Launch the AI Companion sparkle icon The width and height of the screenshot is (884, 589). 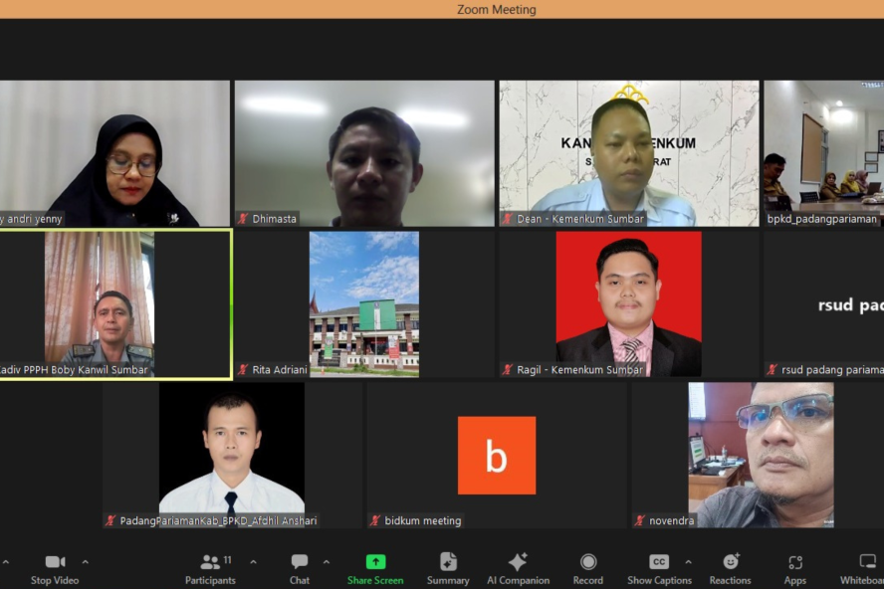[x=518, y=562]
